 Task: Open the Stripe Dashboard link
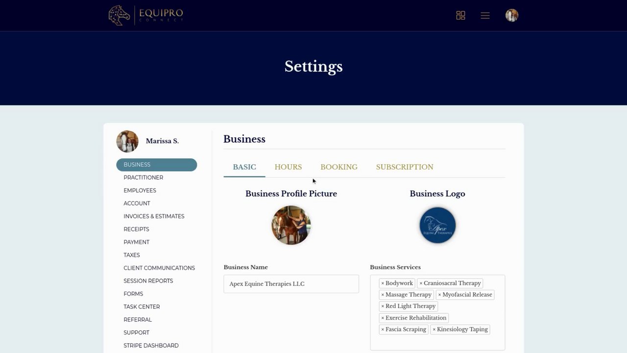point(151,346)
